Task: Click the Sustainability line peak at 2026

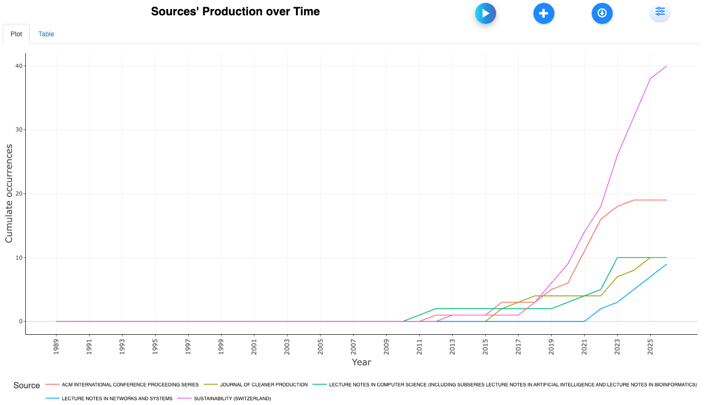Action: [666, 66]
